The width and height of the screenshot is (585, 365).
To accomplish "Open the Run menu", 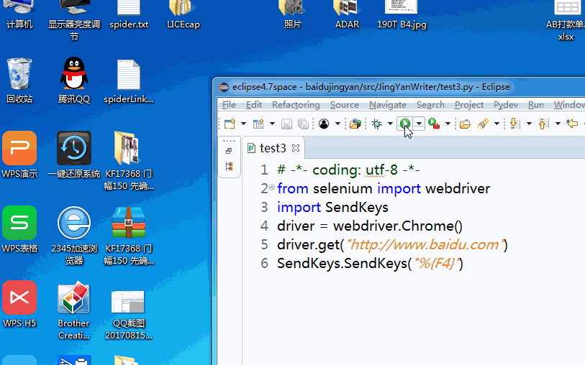I will (x=536, y=105).
